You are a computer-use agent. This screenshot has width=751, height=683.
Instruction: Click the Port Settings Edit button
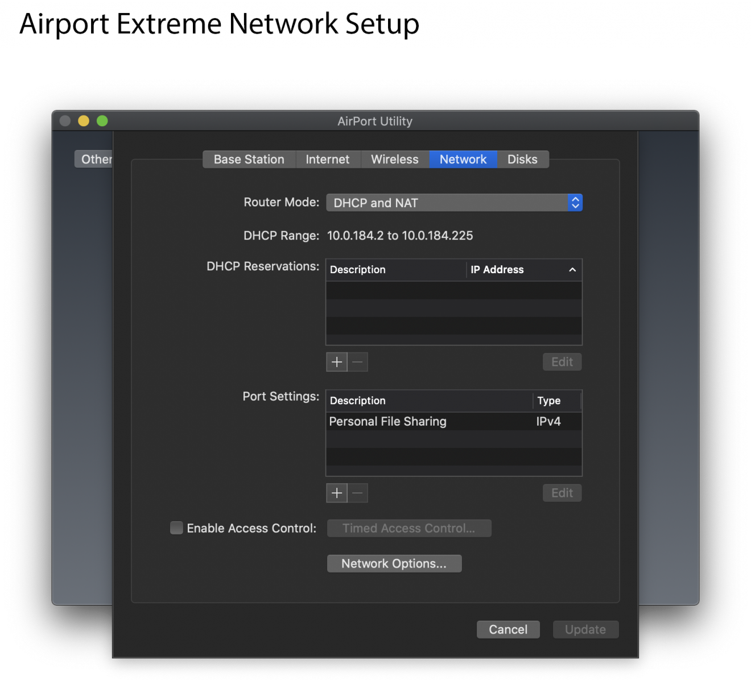click(x=562, y=493)
